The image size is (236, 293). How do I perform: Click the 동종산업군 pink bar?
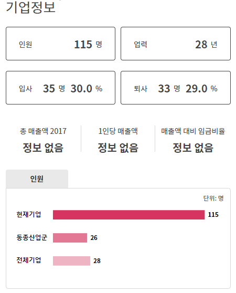click(70, 238)
